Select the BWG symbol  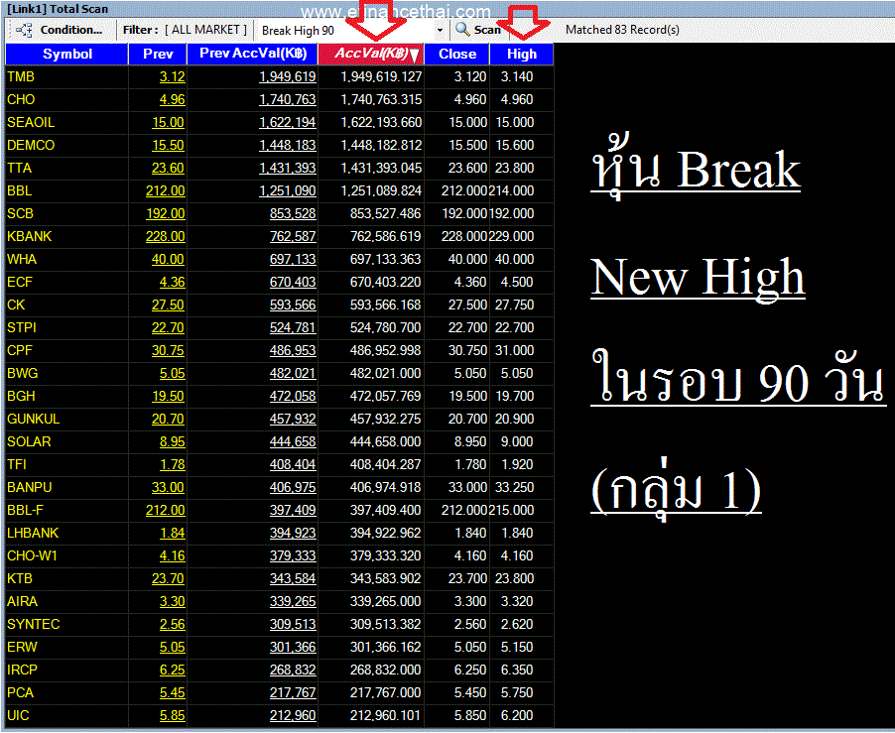(x=22, y=373)
